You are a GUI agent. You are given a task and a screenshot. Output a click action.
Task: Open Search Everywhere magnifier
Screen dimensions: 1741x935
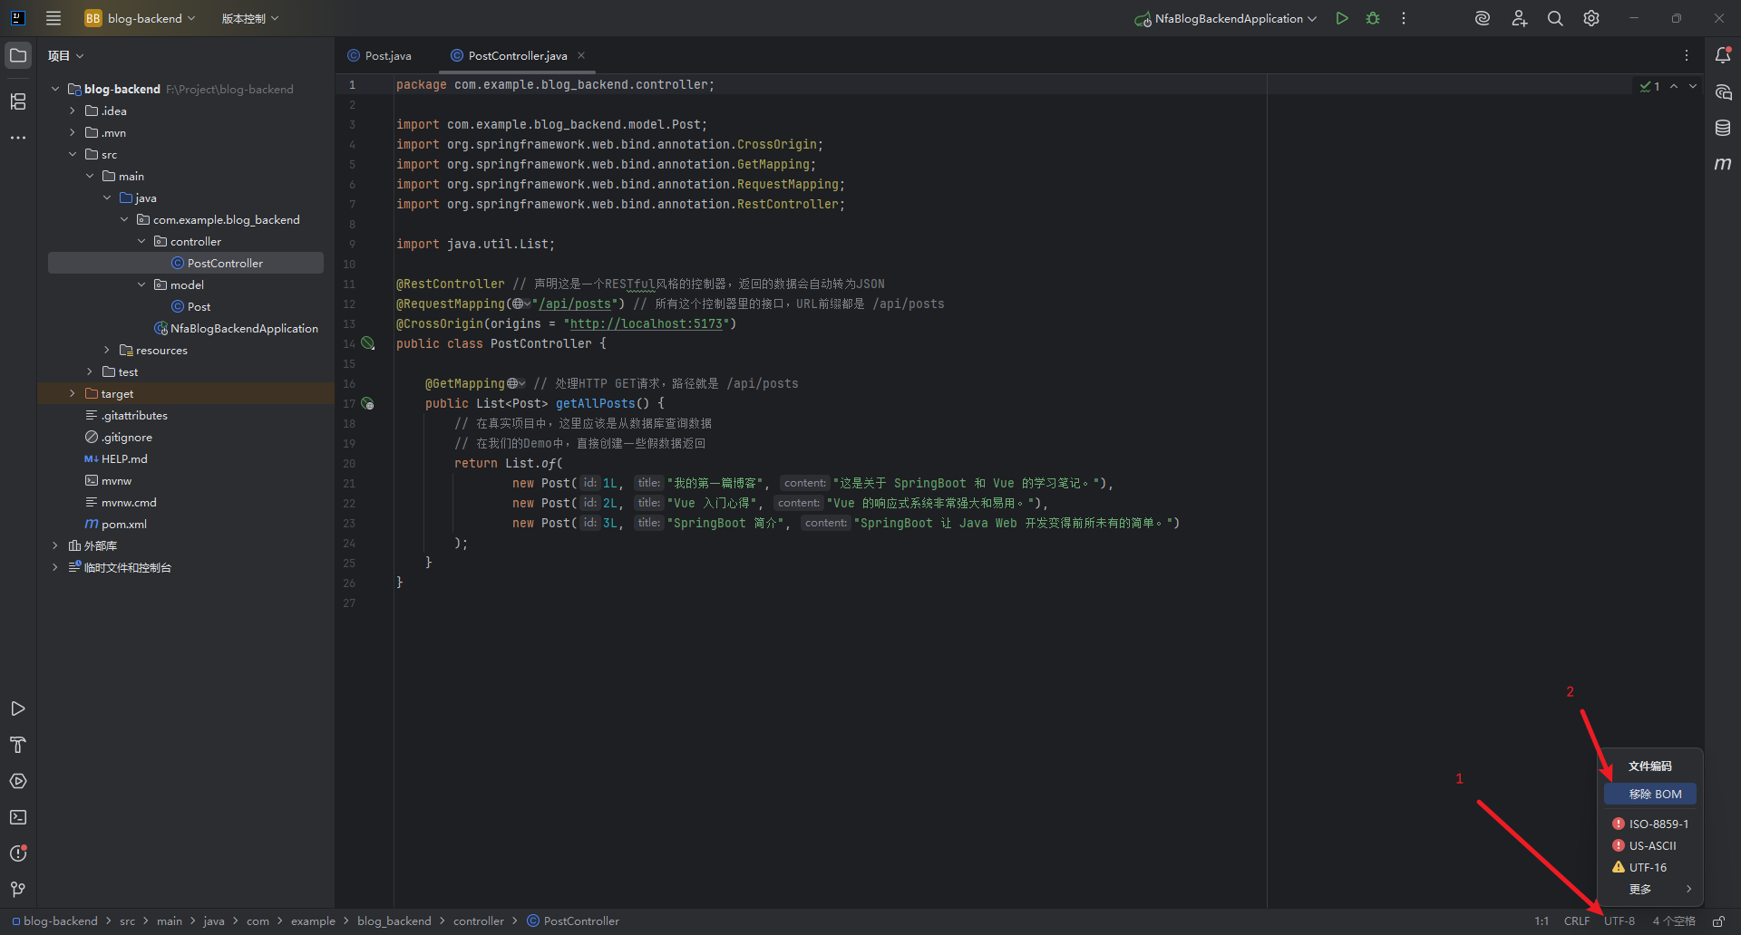coord(1555,18)
